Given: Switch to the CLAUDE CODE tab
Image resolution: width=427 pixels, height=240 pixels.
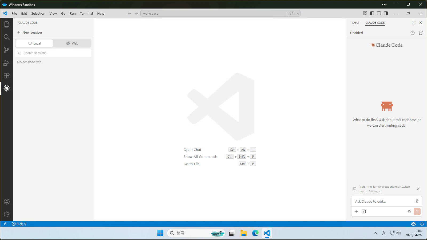Looking at the screenshot, I should [x=375, y=23].
